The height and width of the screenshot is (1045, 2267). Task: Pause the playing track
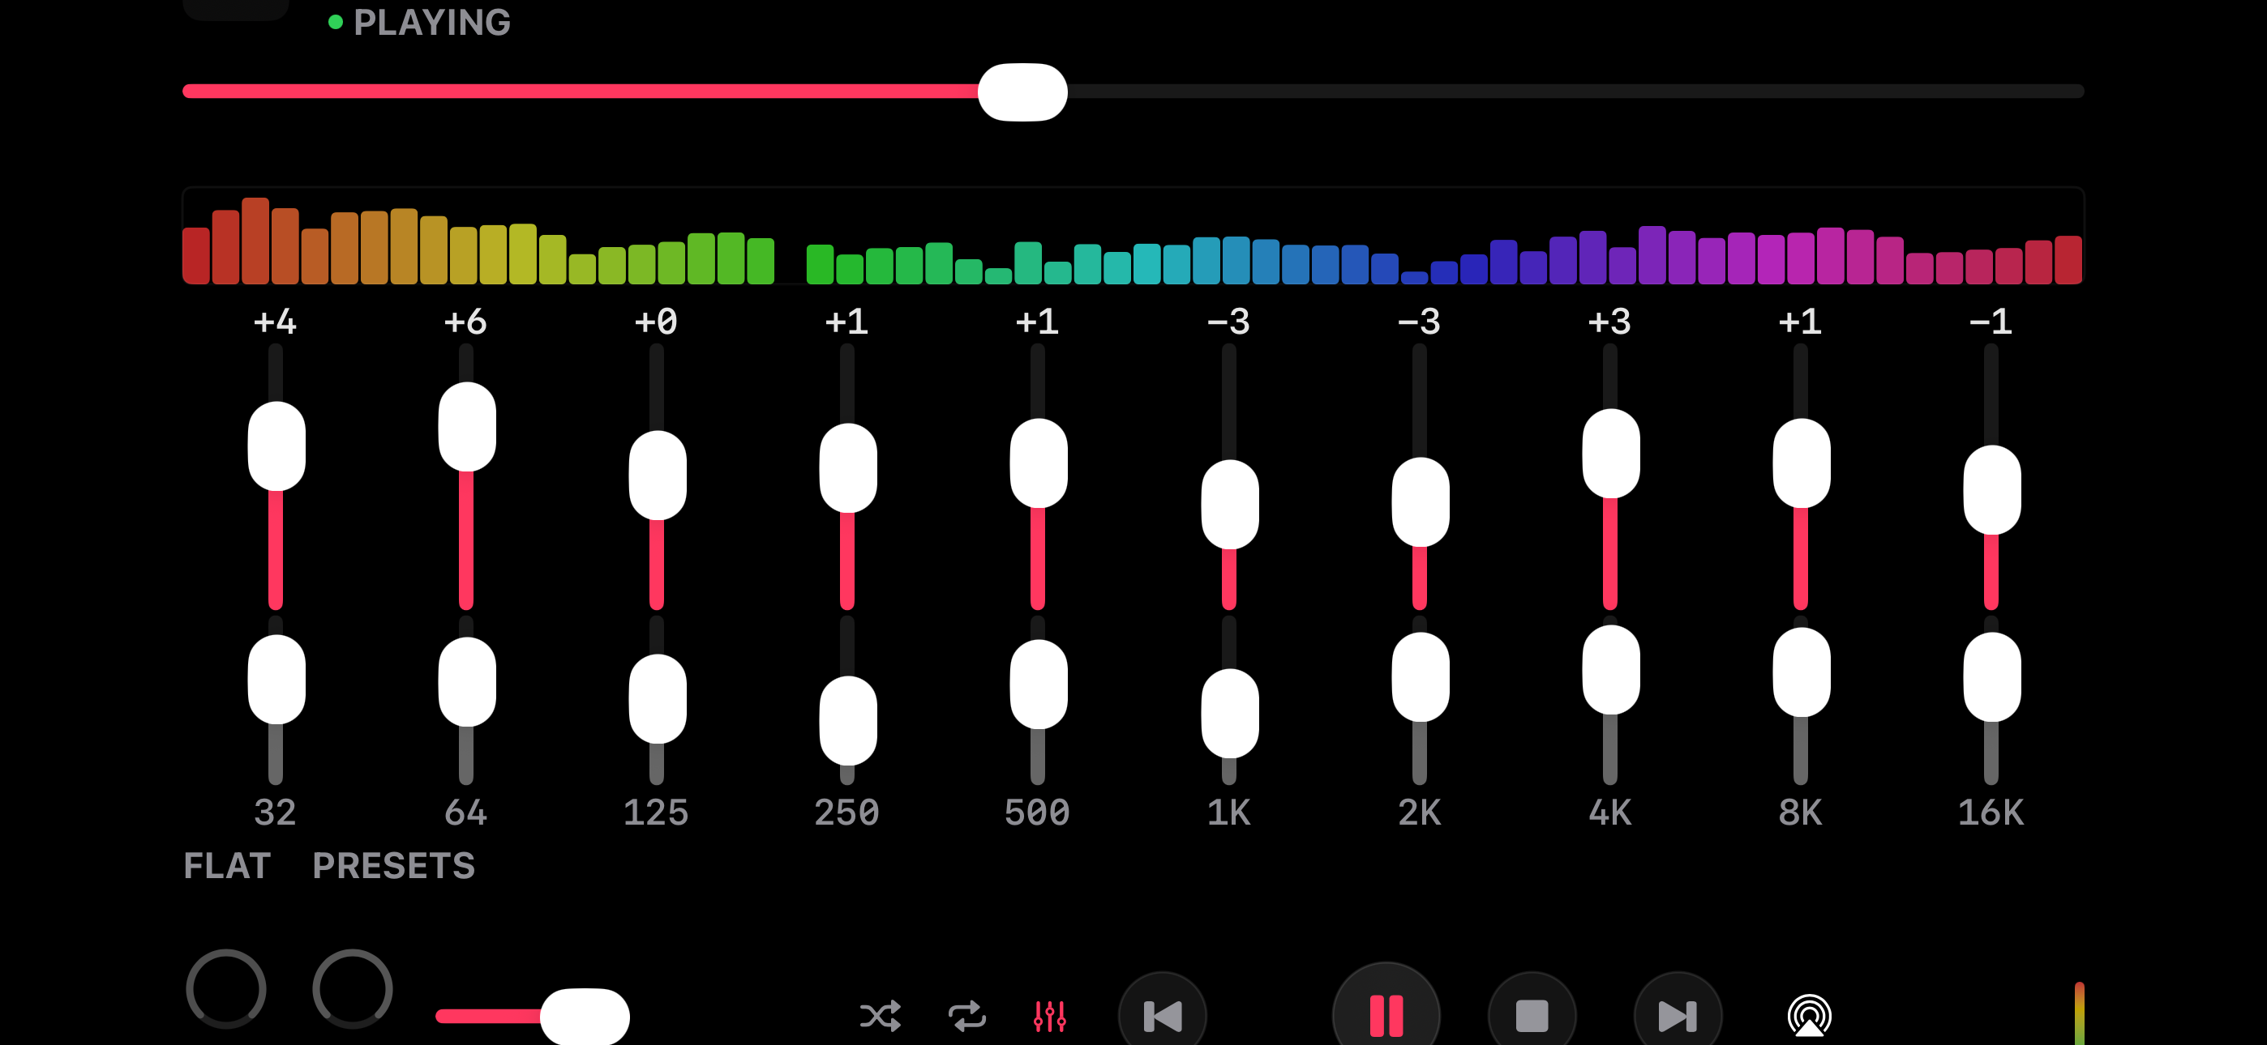click(x=1386, y=1013)
